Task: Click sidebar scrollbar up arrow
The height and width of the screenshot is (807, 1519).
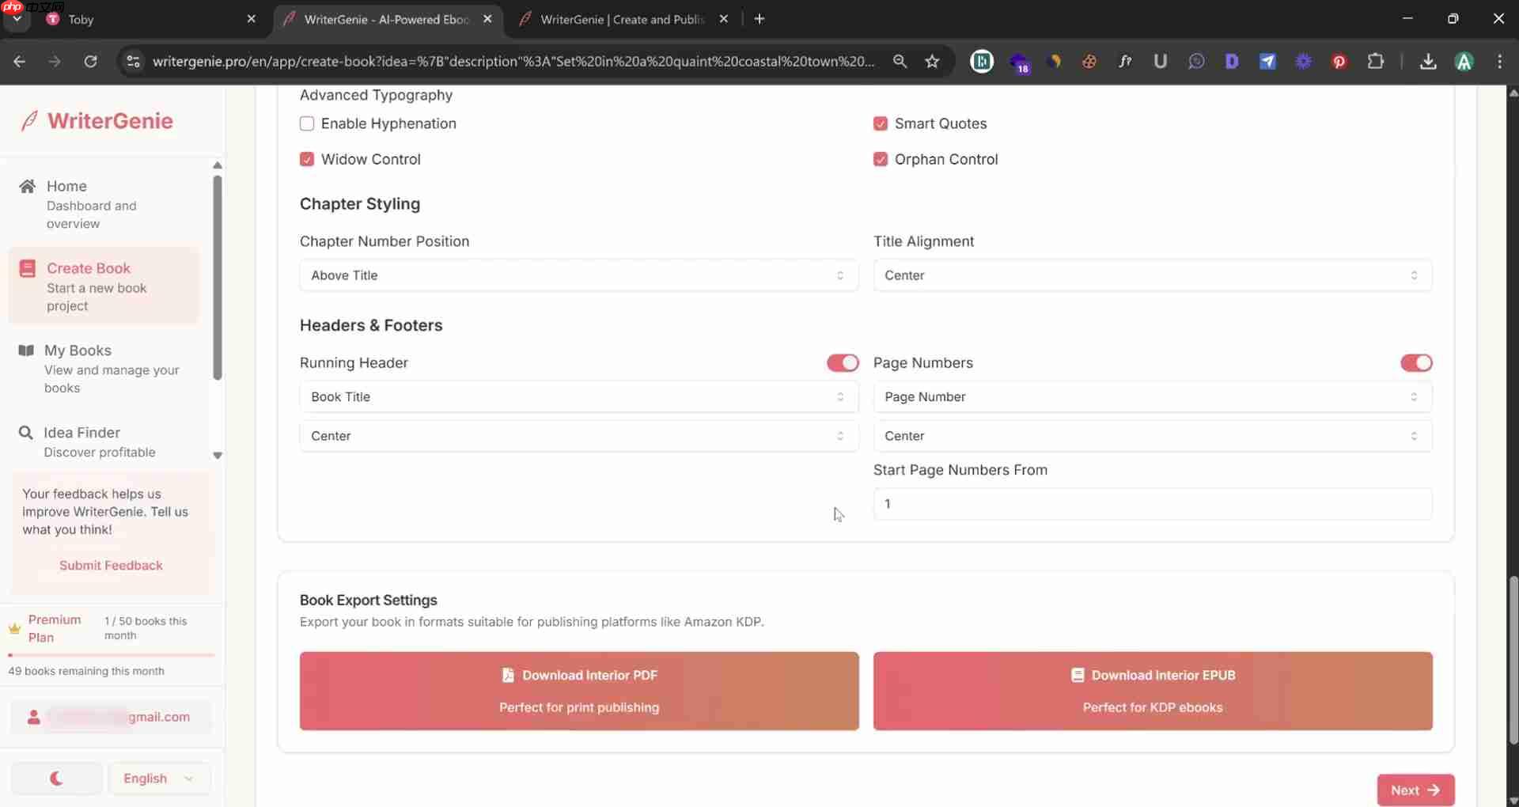Action: [x=218, y=165]
